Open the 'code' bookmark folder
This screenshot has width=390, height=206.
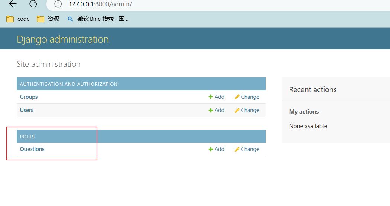point(18,19)
